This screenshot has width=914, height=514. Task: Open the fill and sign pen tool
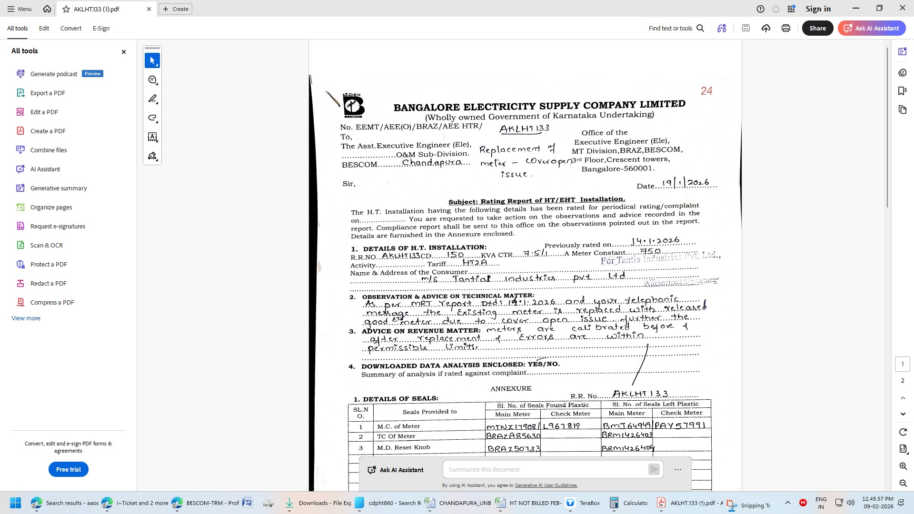pyautogui.click(x=152, y=156)
